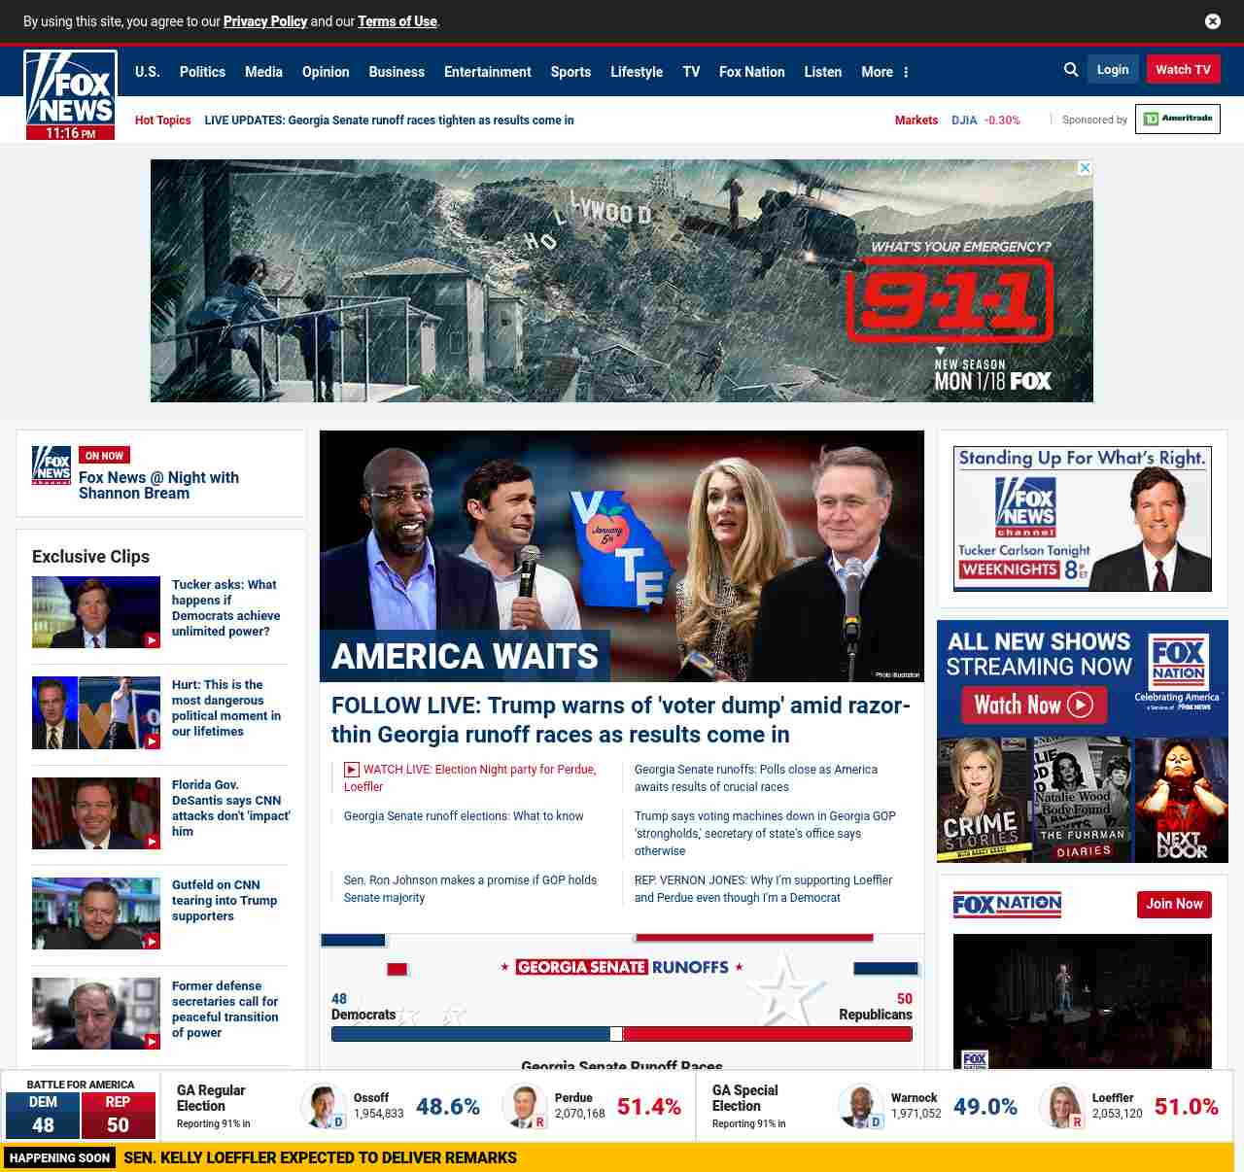Click the search magnifier icon
1244x1172 pixels.
tap(1071, 70)
